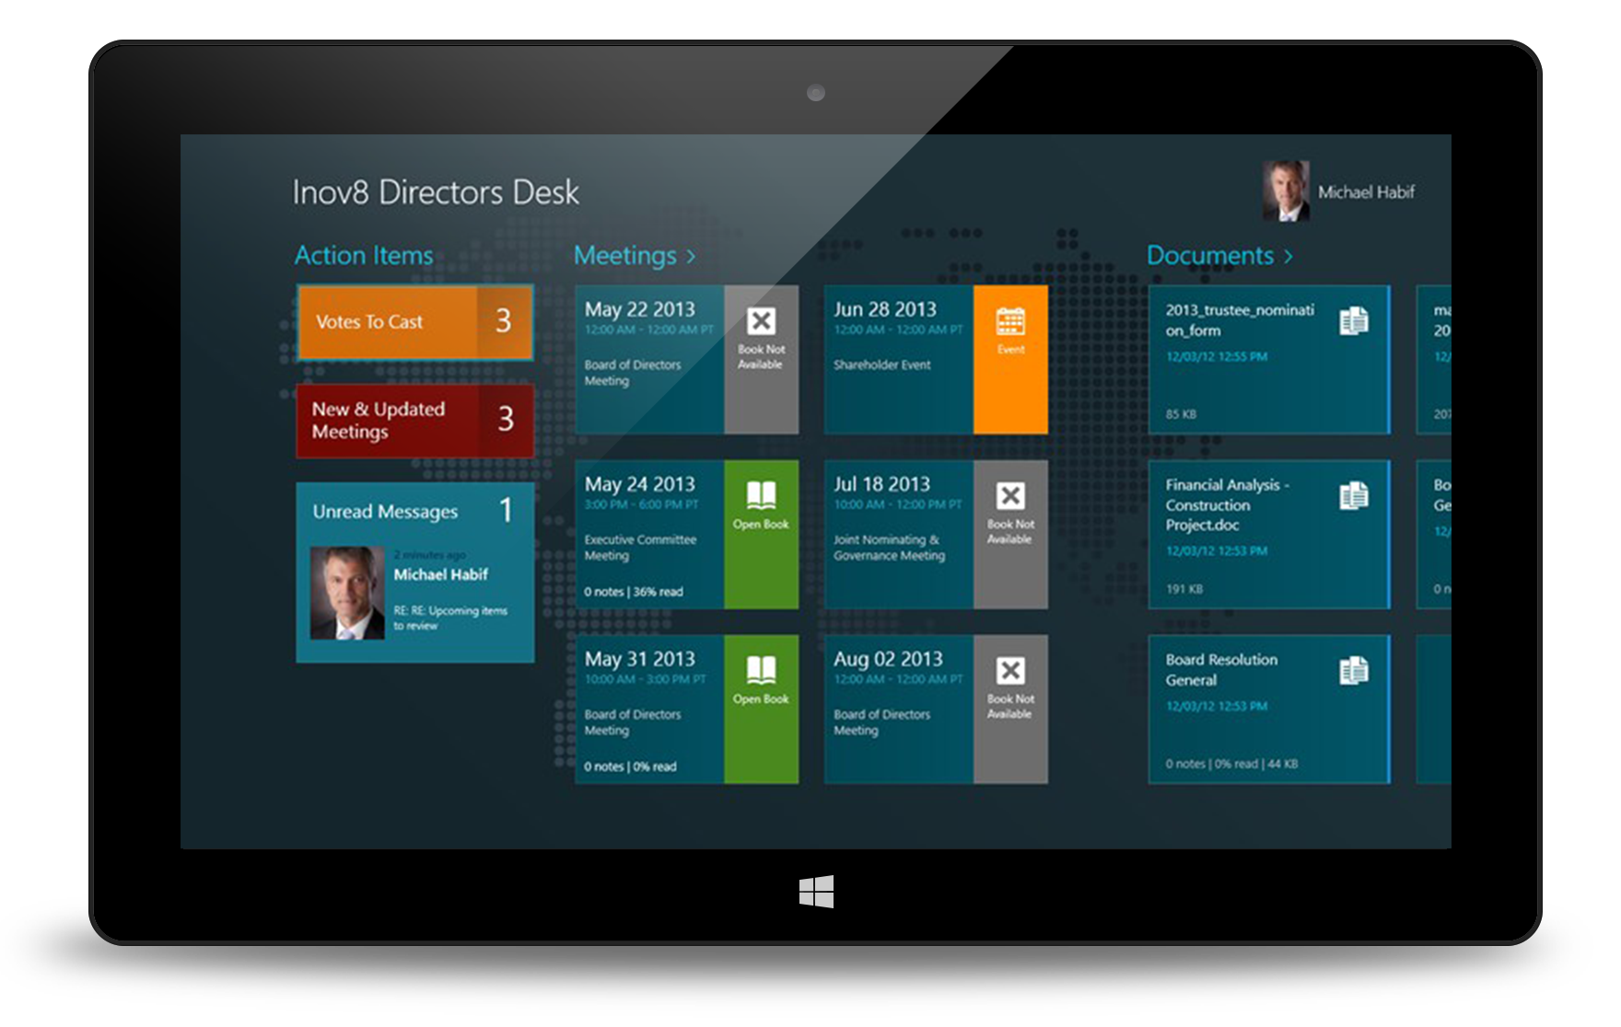Select Board of Directors Meeting on May 22
Screen dimensions: 1621x1027
click(633, 373)
